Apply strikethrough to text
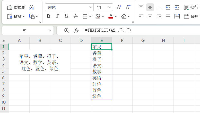Image resolution: width=200 pixels, height=113 pixels. pyautogui.click(x=76, y=16)
